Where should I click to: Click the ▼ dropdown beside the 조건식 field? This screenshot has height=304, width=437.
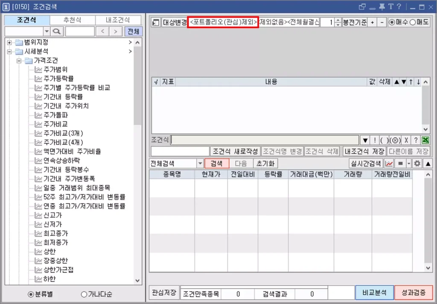[365, 140]
